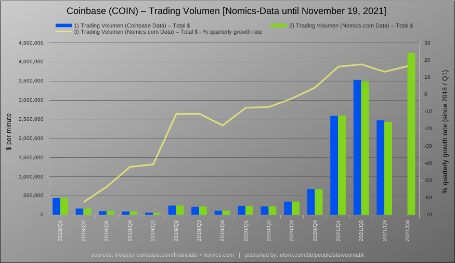This screenshot has height=263, width=455.
Task: Click the yellow line dip at 2019/Q4
Action: coord(223,126)
